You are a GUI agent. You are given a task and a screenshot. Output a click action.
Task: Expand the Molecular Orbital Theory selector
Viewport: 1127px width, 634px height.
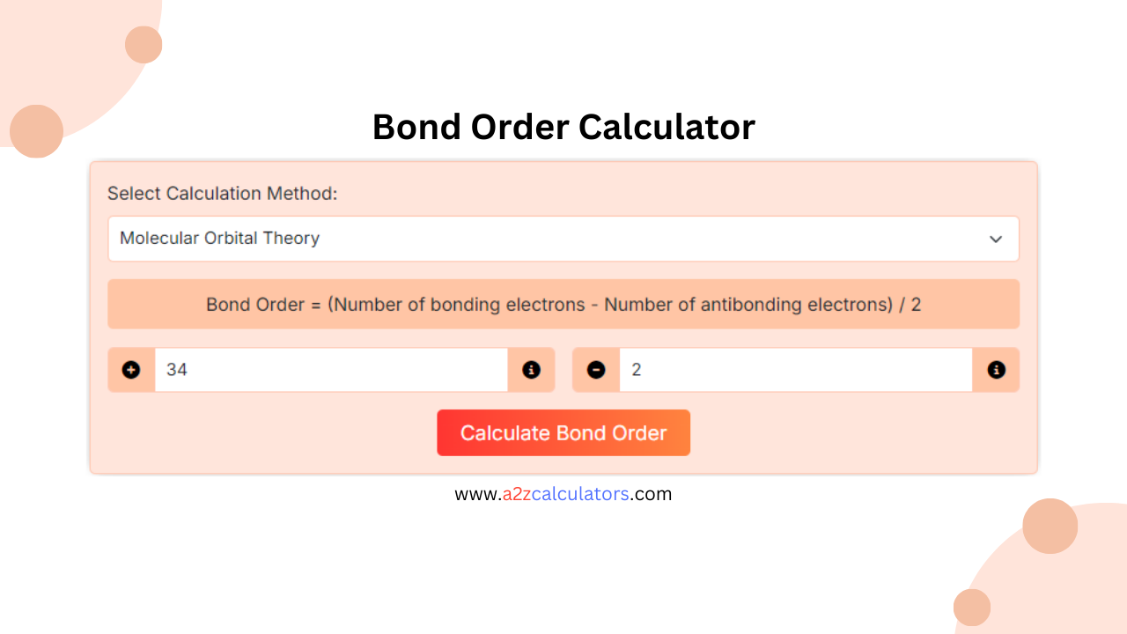click(563, 239)
